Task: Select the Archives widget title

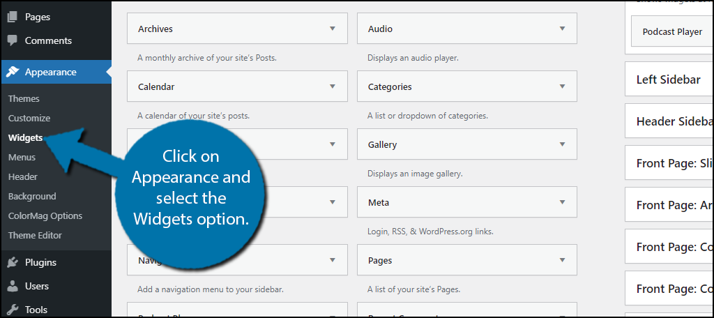Action: (x=155, y=29)
